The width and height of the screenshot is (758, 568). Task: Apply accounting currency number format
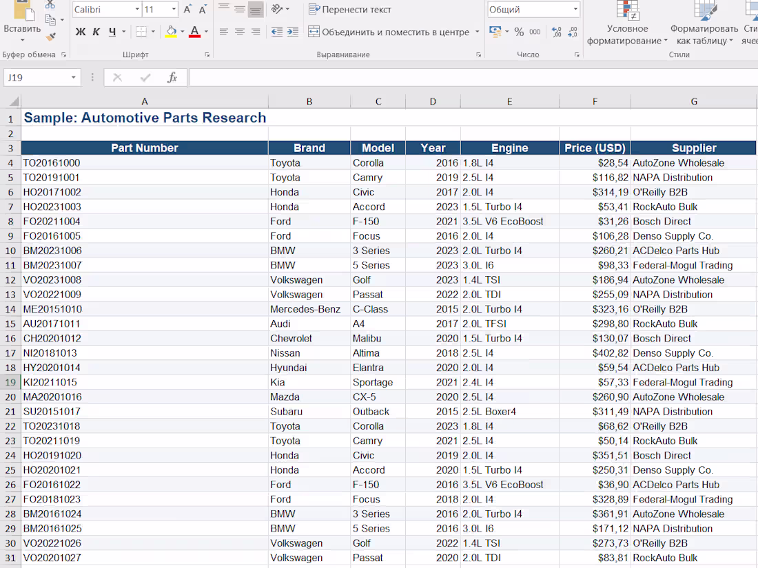495,32
